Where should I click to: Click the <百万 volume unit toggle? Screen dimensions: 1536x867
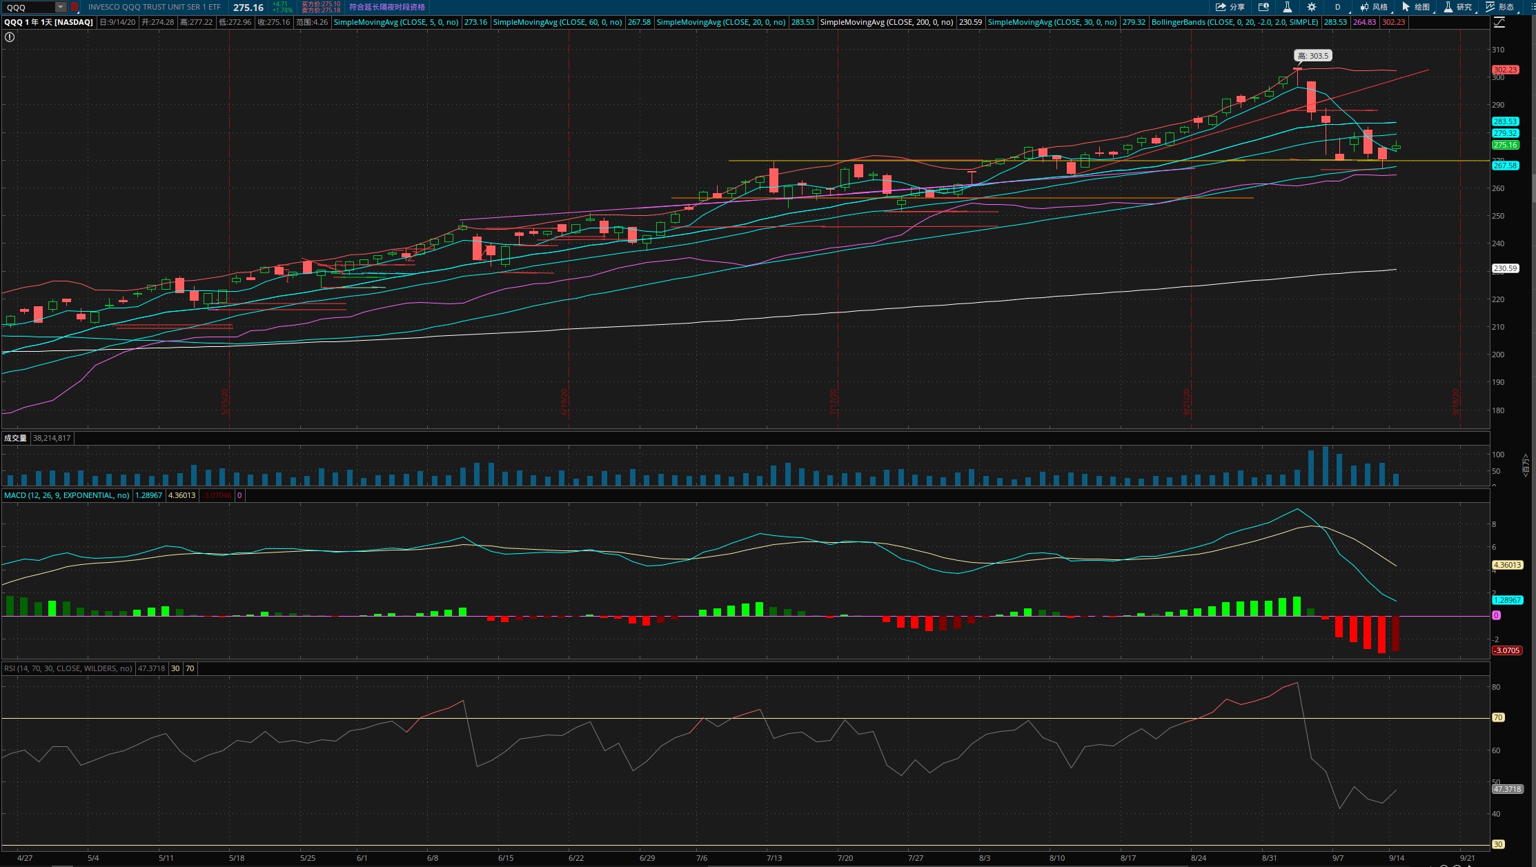(1526, 465)
